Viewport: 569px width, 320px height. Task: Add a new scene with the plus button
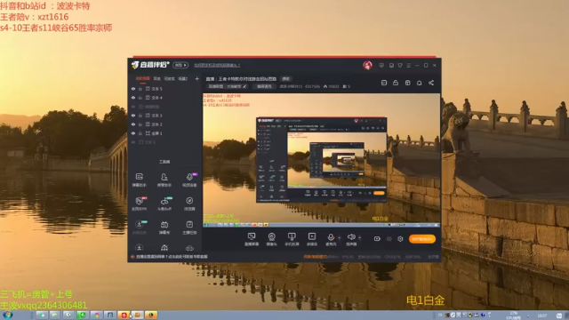click(197, 78)
